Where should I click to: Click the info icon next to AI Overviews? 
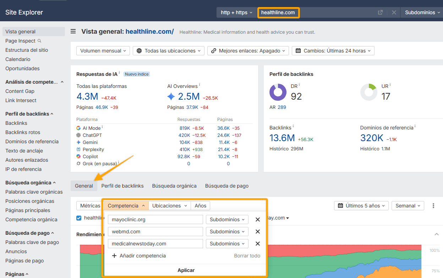(199, 85)
